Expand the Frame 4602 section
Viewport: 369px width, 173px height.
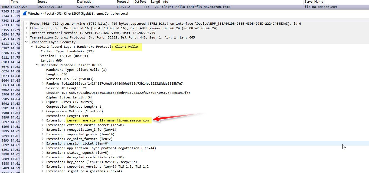[x=26, y=24]
